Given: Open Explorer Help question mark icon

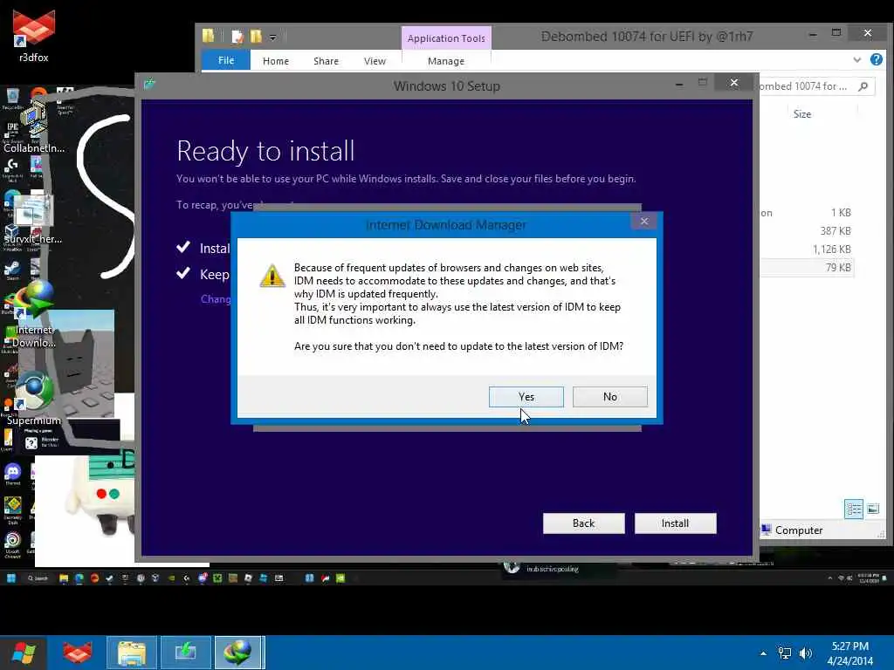Looking at the screenshot, I should click(x=877, y=59).
